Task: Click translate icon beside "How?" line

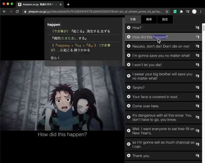Action: click(197, 28)
